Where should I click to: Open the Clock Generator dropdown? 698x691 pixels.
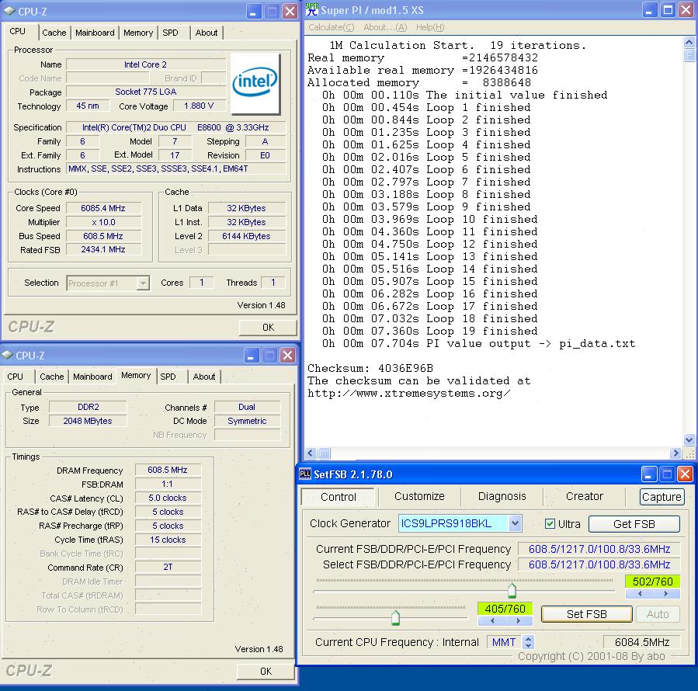click(x=515, y=523)
